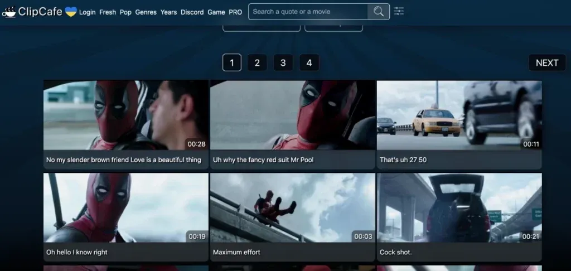Click the caption 'That's uh 27 50'
Screen dimensions: 571x271
tap(403, 160)
